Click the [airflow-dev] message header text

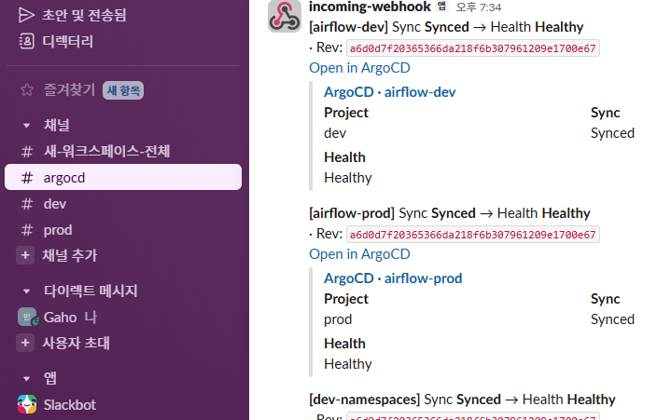(x=446, y=27)
